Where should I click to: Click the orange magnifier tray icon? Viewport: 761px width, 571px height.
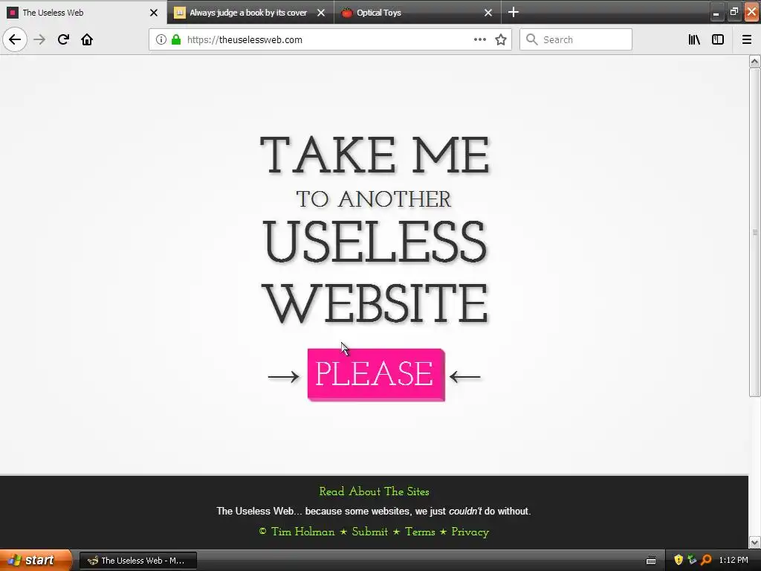706,561
